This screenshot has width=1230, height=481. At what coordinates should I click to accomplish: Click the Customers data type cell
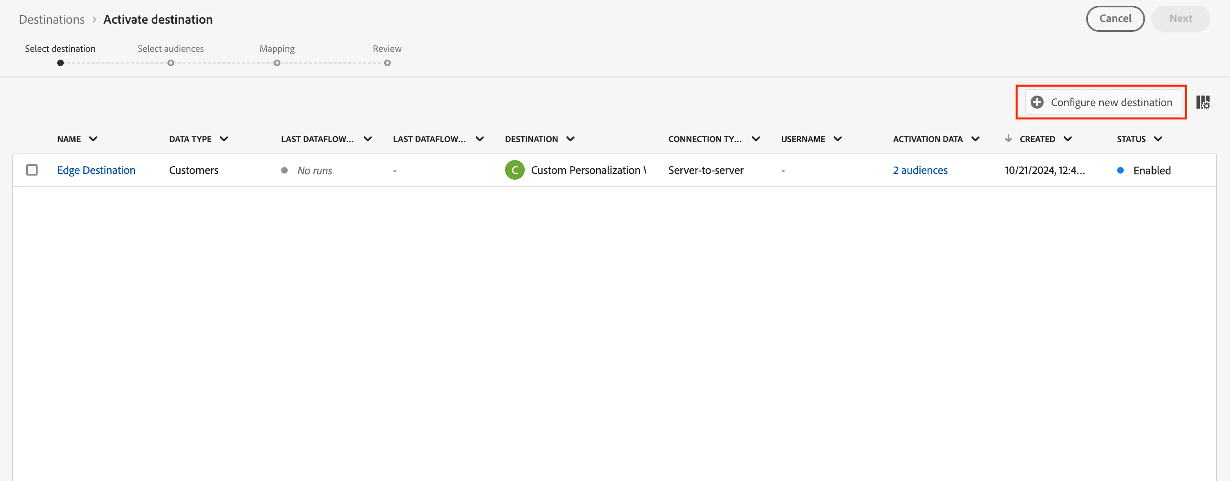193,170
